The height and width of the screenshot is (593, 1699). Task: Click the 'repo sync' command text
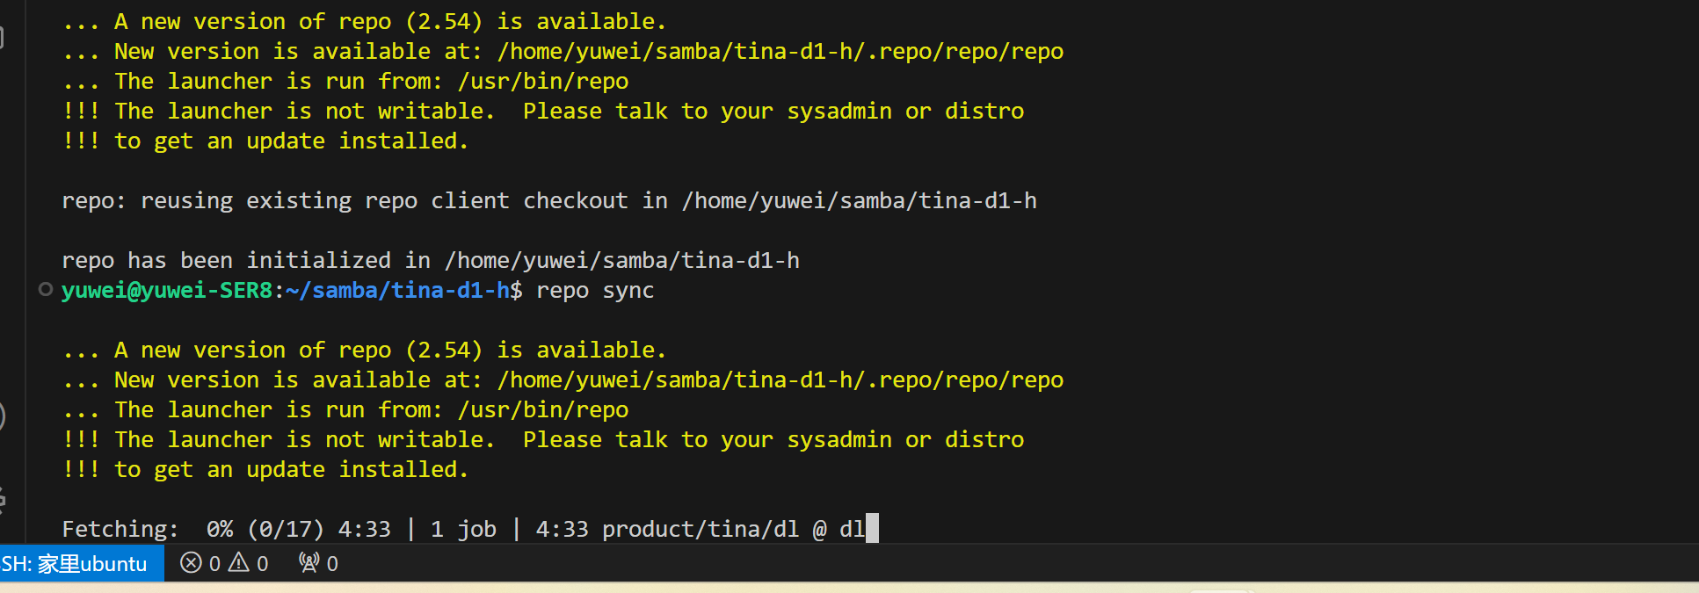point(595,291)
